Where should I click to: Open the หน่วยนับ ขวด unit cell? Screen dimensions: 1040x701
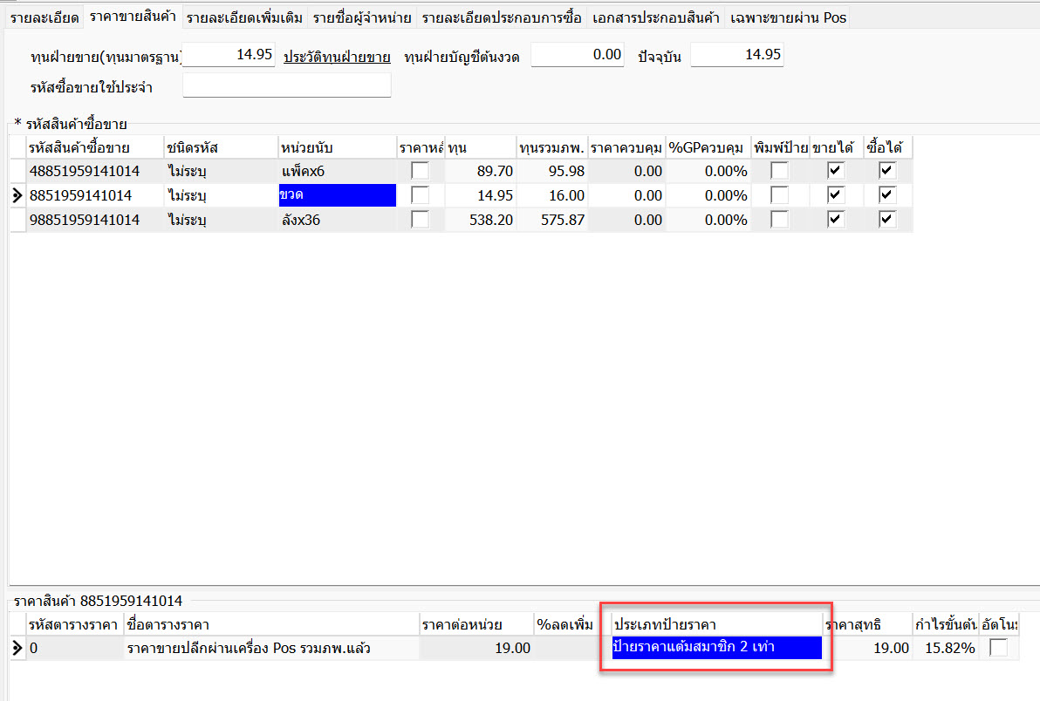[x=337, y=195]
